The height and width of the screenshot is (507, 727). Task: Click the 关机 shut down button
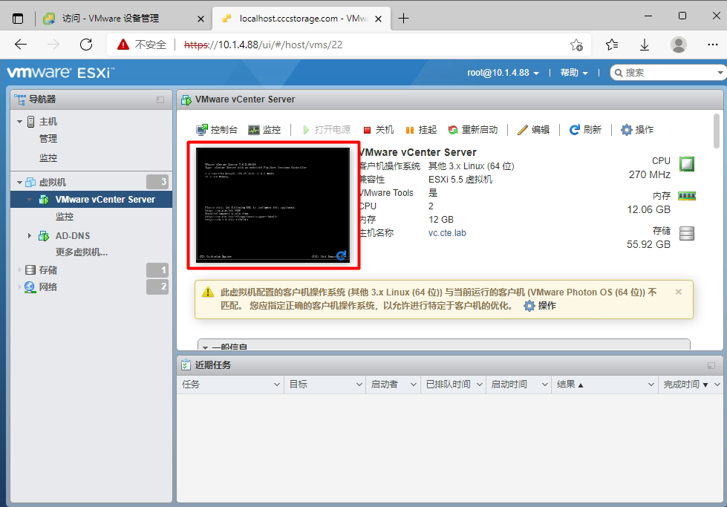[378, 130]
